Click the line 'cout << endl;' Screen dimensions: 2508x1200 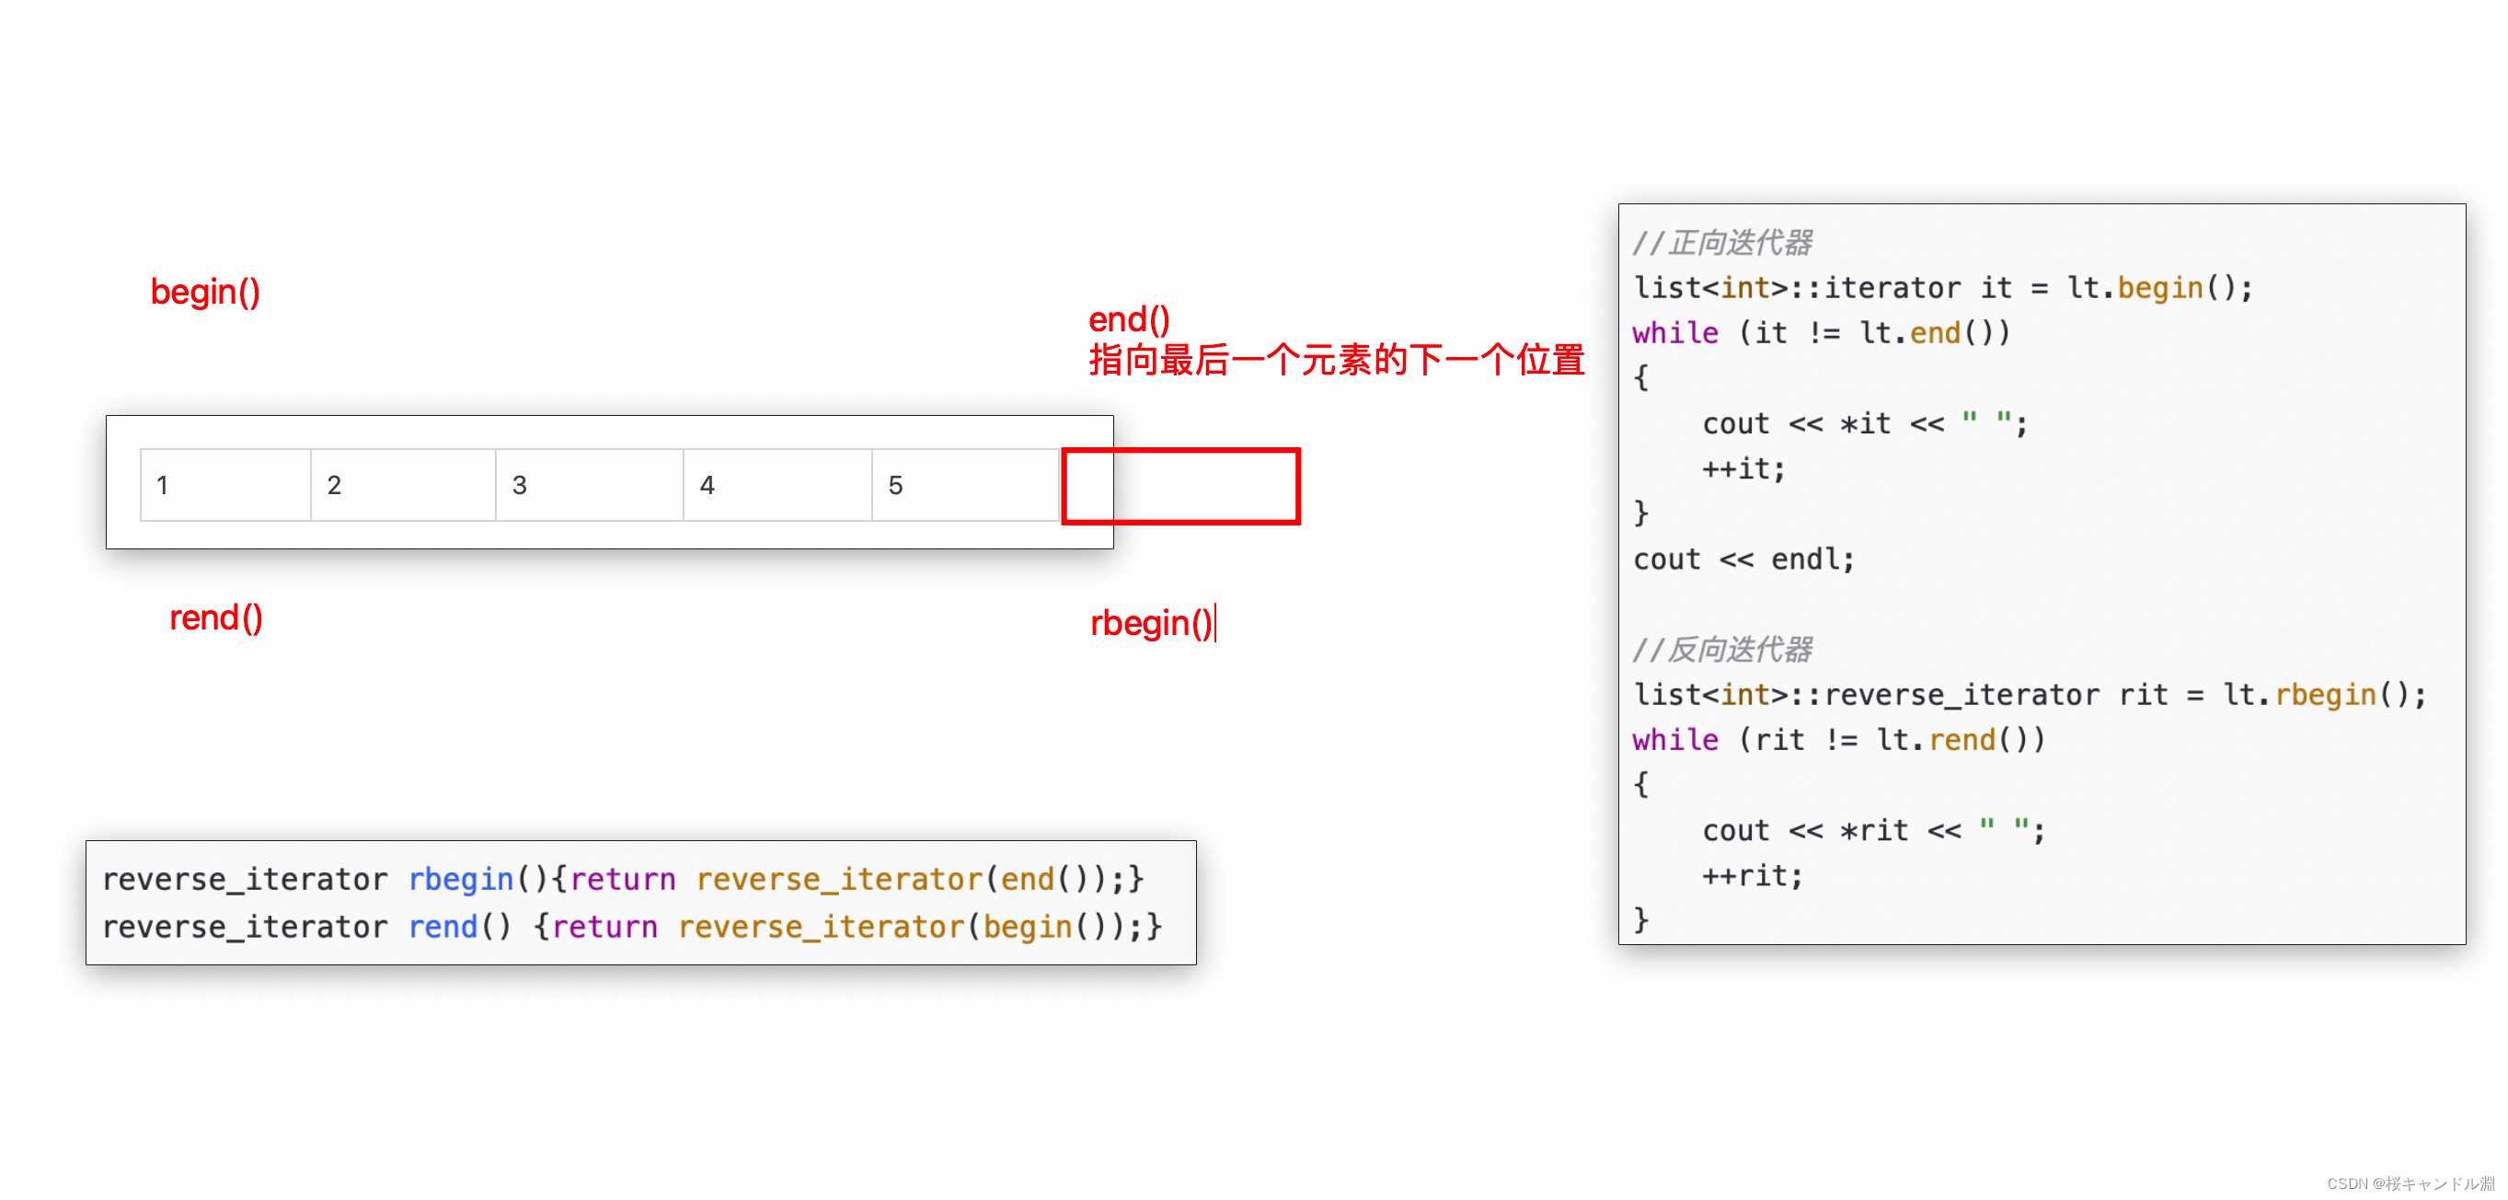tap(1743, 560)
